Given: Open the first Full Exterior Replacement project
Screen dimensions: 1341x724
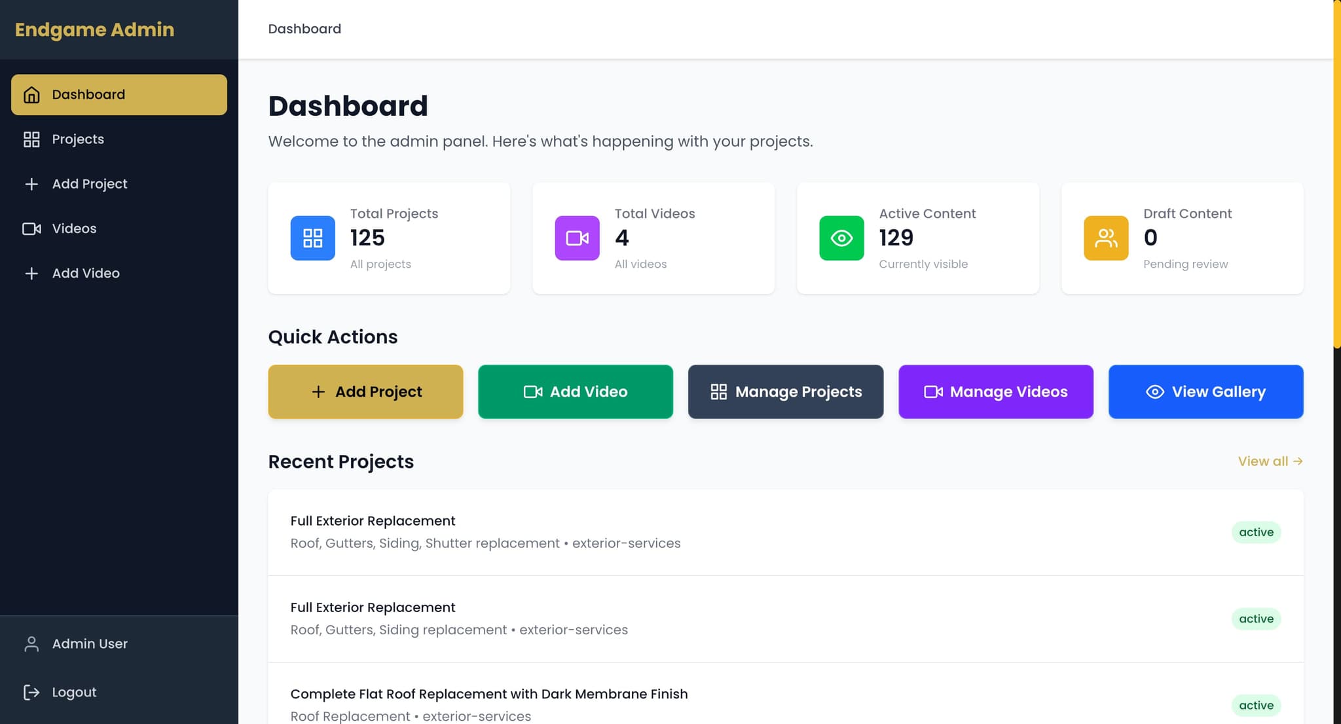Looking at the screenshot, I should coord(373,521).
